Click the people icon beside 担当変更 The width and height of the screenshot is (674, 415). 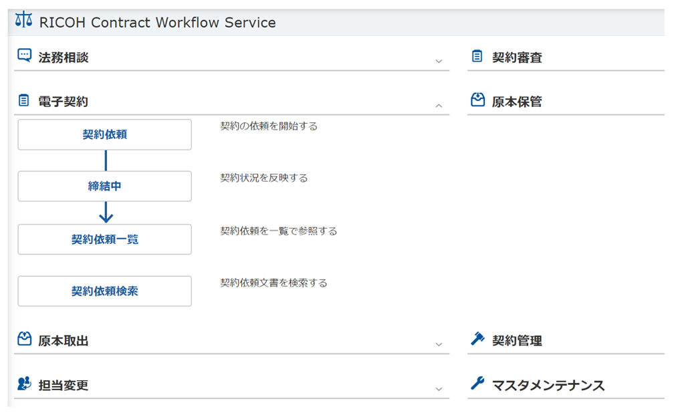click(24, 384)
